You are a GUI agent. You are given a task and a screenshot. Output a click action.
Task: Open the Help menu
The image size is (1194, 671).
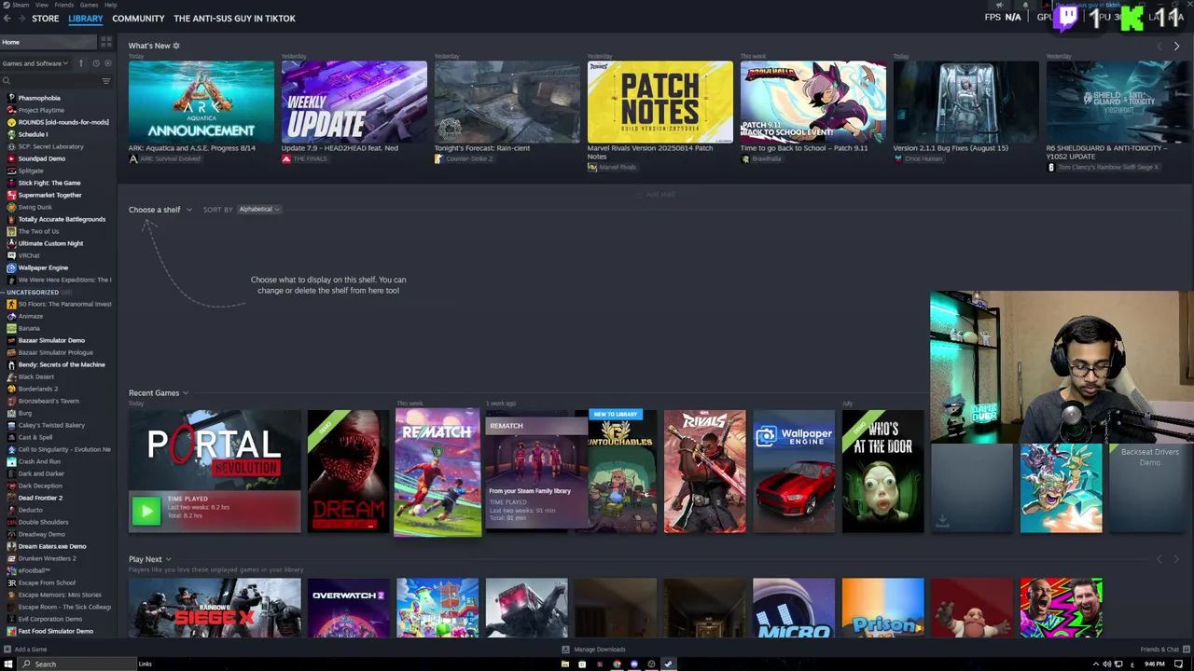111,5
